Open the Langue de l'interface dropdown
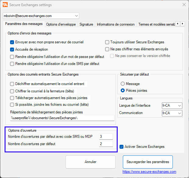 coord(172,105)
